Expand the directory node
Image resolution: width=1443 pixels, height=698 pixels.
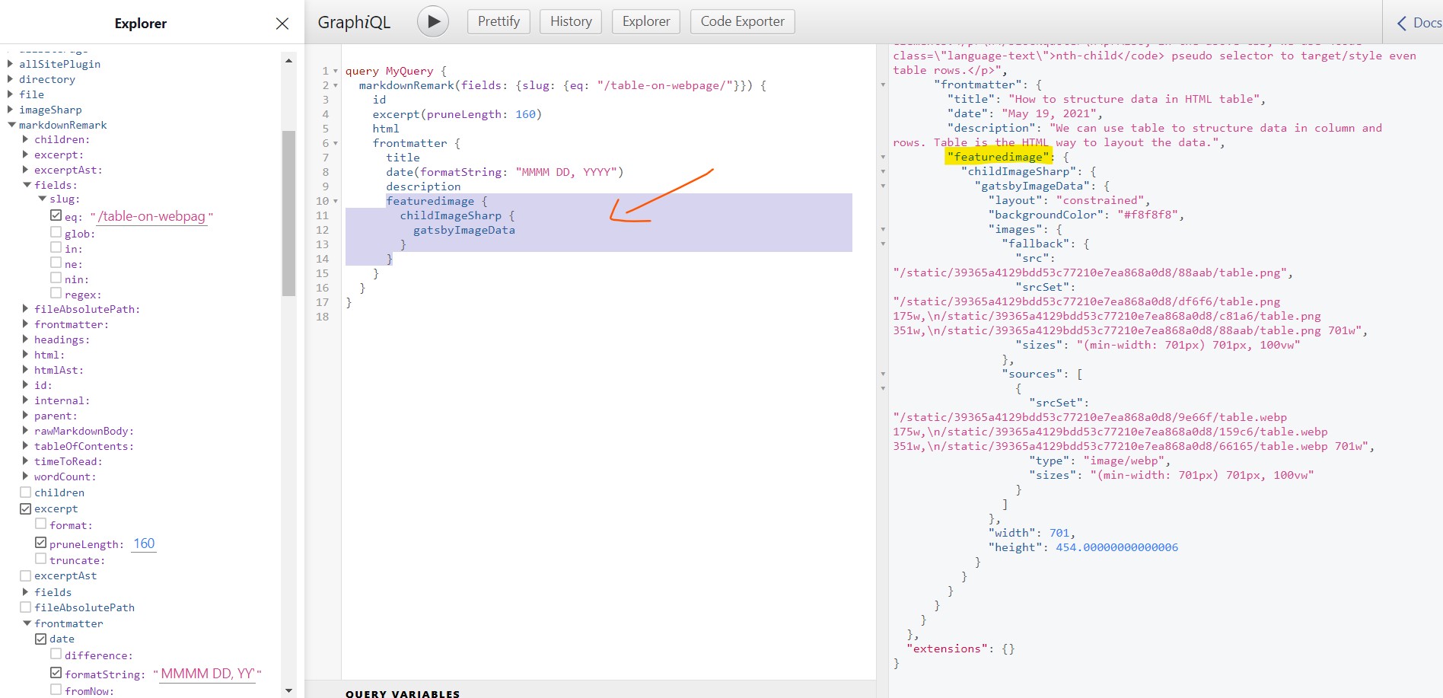(x=10, y=78)
